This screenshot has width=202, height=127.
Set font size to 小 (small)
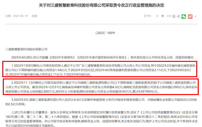point(168,16)
